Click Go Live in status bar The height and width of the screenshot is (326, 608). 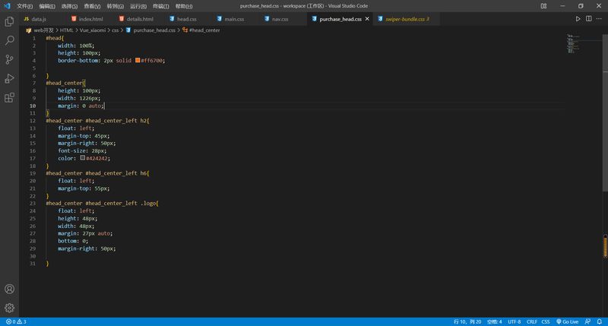tap(567, 321)
